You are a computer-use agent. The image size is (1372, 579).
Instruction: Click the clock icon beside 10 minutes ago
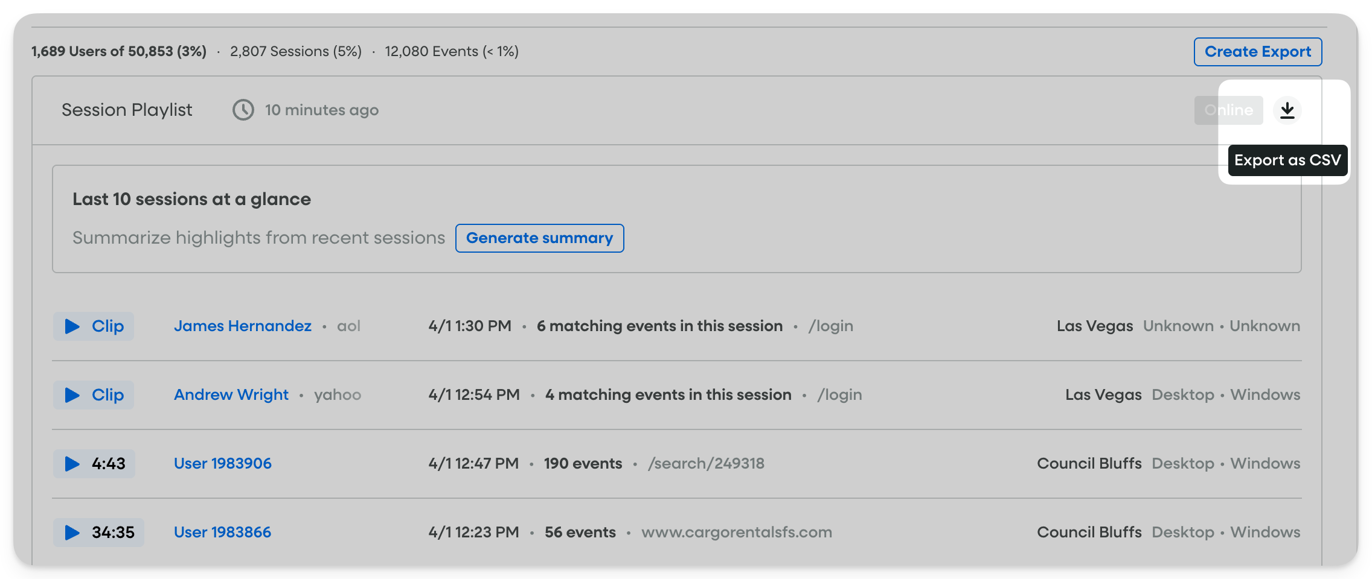pos(243,110)
